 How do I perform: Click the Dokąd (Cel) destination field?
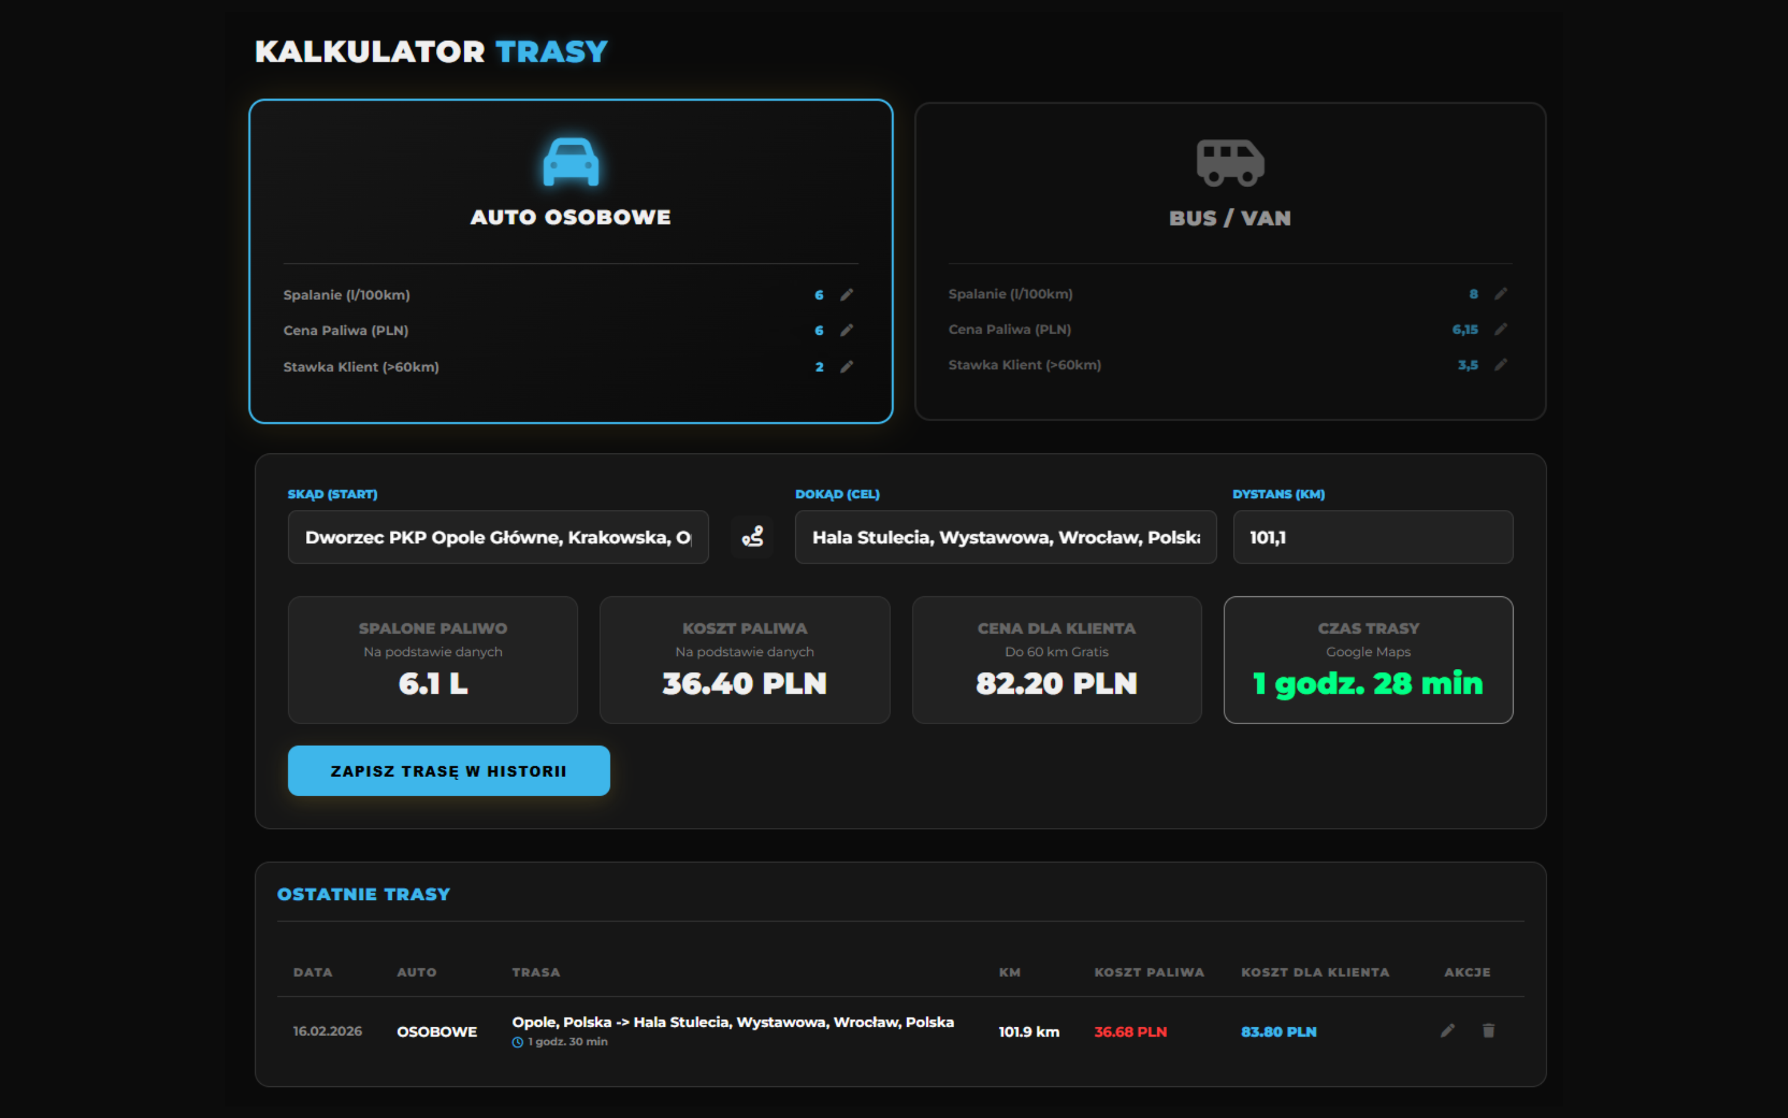coord(1005,537)
